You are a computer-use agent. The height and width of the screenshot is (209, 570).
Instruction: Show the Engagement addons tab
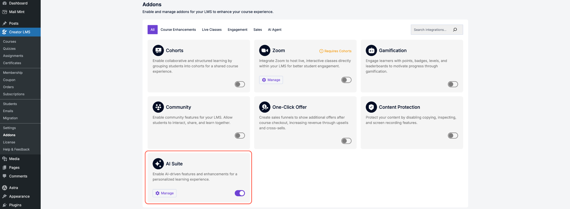(x=237, y=30)
